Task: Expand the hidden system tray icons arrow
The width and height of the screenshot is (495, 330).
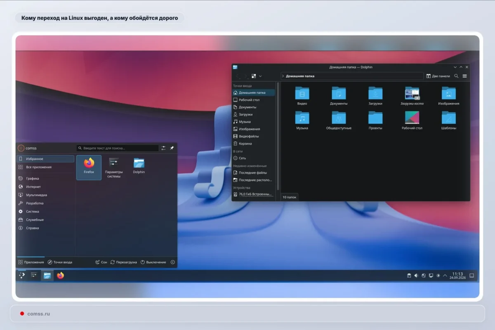Action: click(445, 276)
